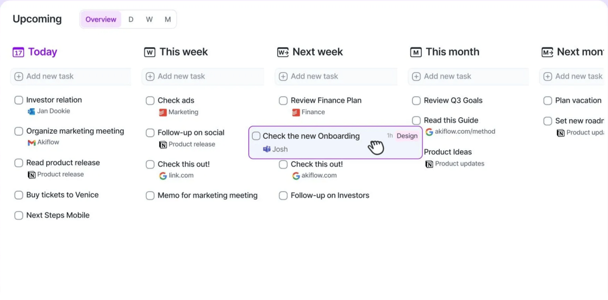The height and width of the screenshot is (300, 608).
Task: Click the Notion icon under Read product release
Action: tap(31, 174)
